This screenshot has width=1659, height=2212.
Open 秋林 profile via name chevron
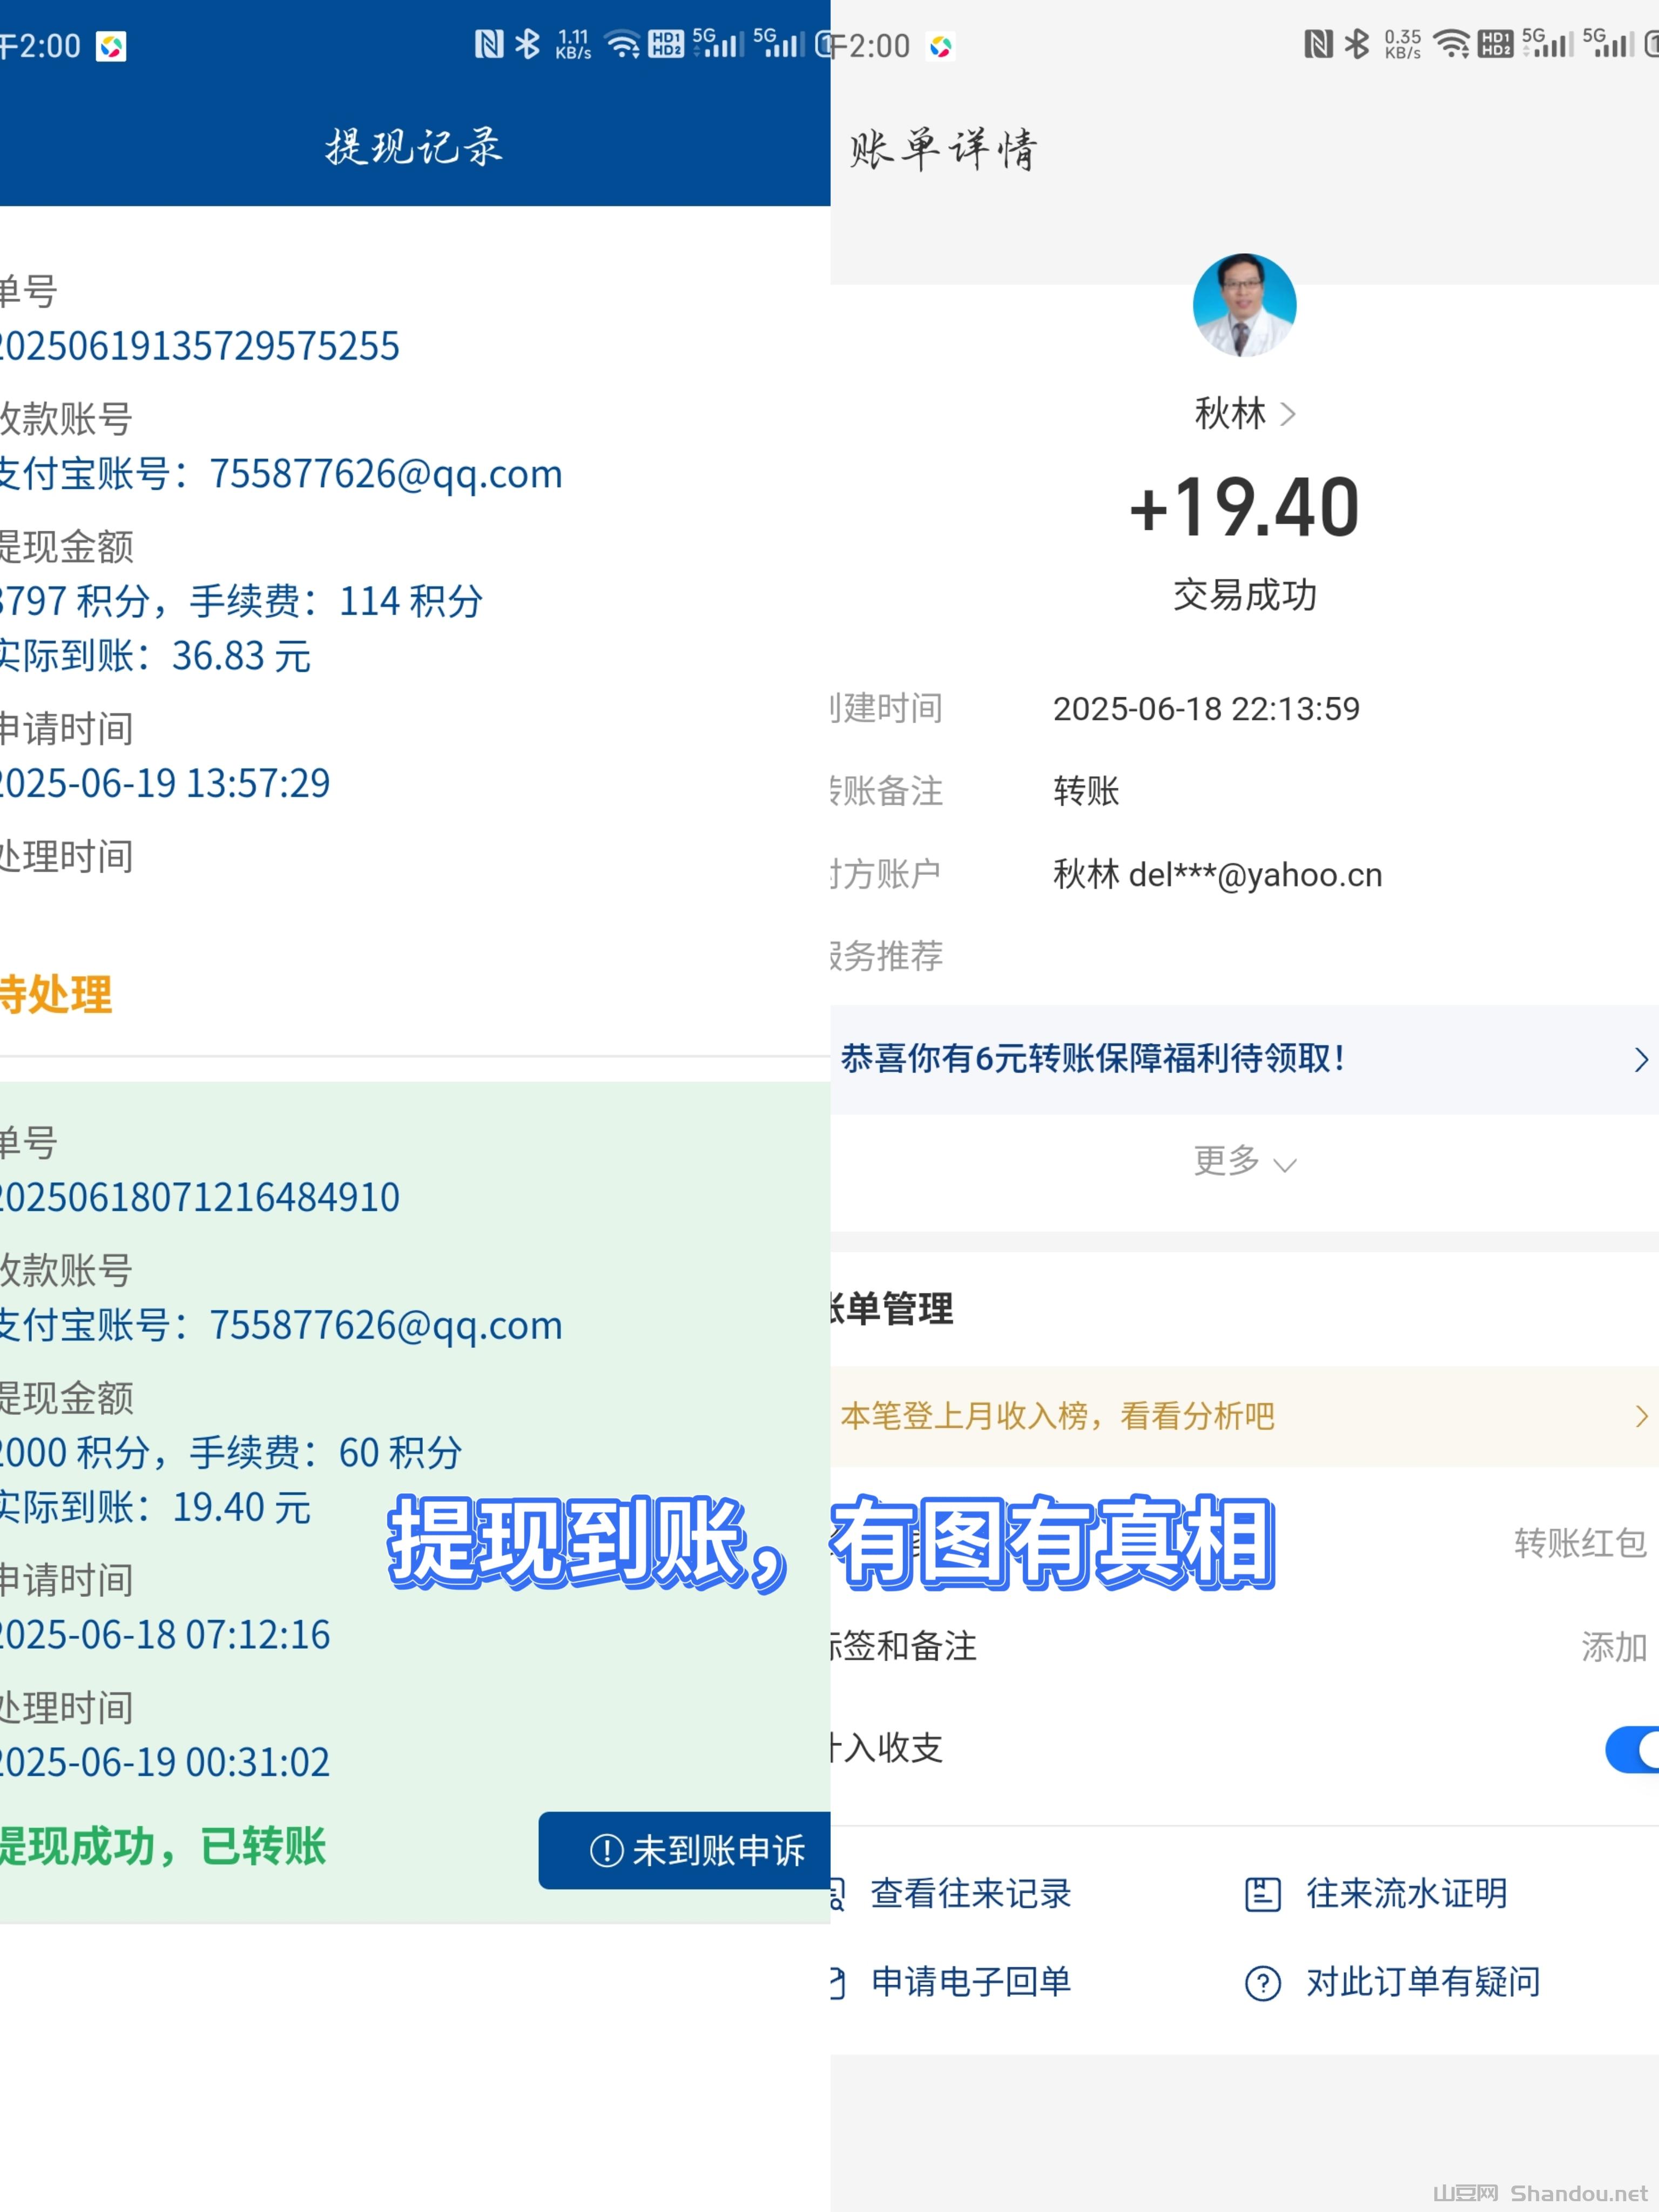(1288, 414)
